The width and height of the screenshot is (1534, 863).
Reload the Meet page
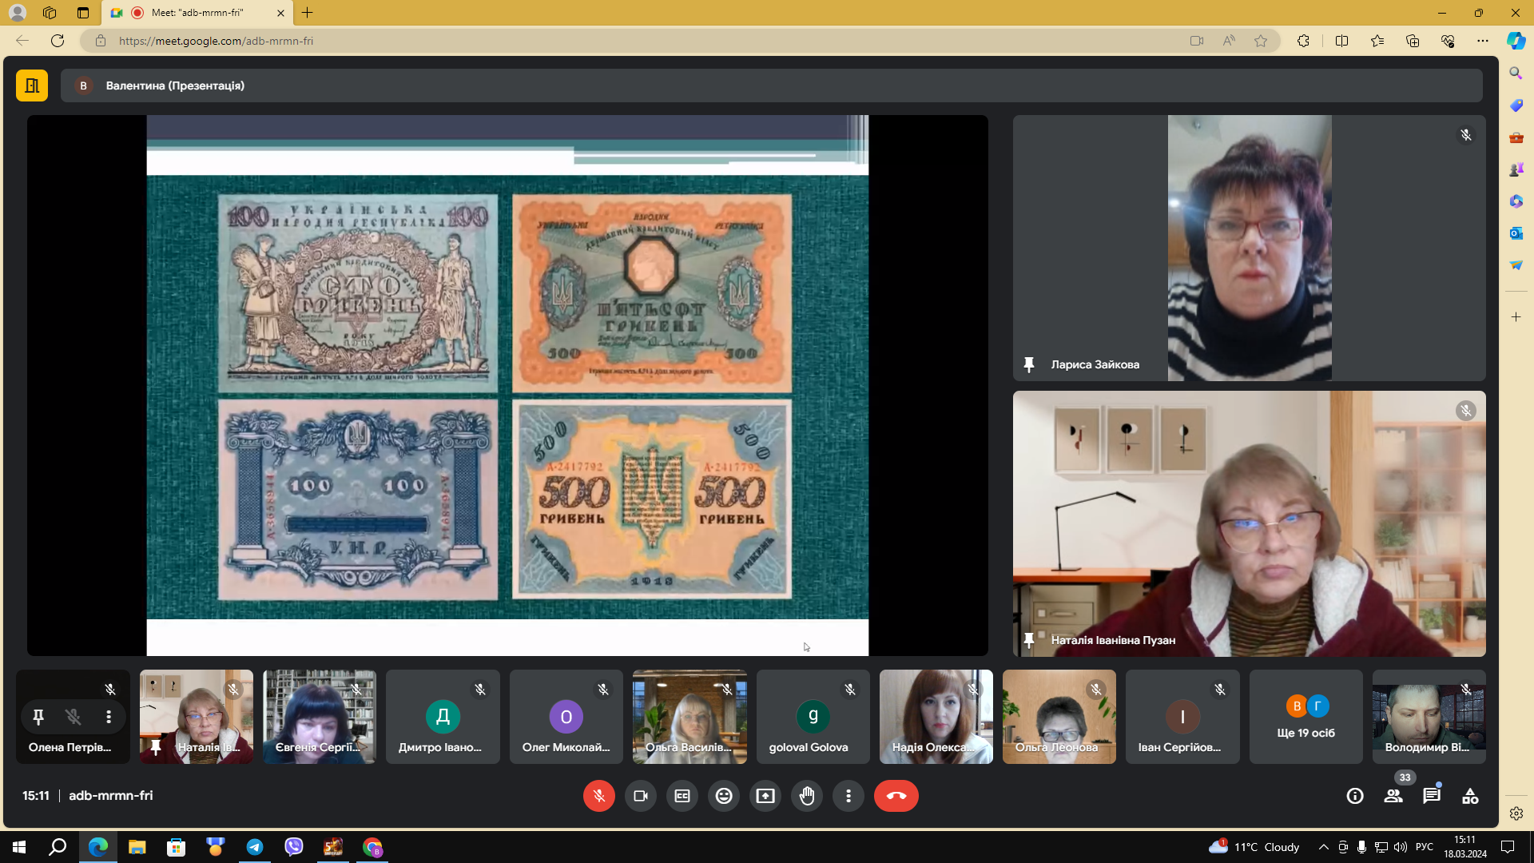[58, 41]
